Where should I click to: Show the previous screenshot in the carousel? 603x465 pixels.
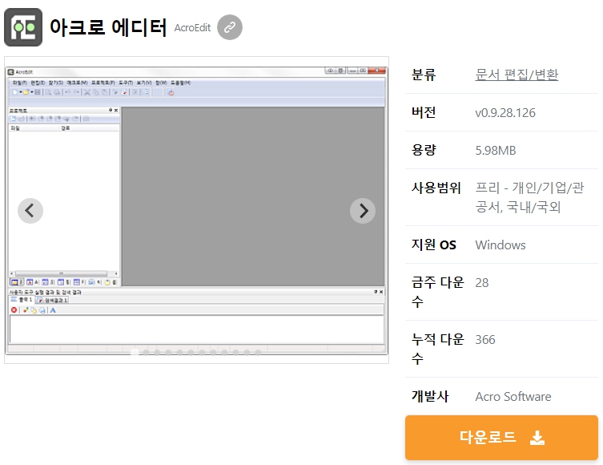click(30, 211)
